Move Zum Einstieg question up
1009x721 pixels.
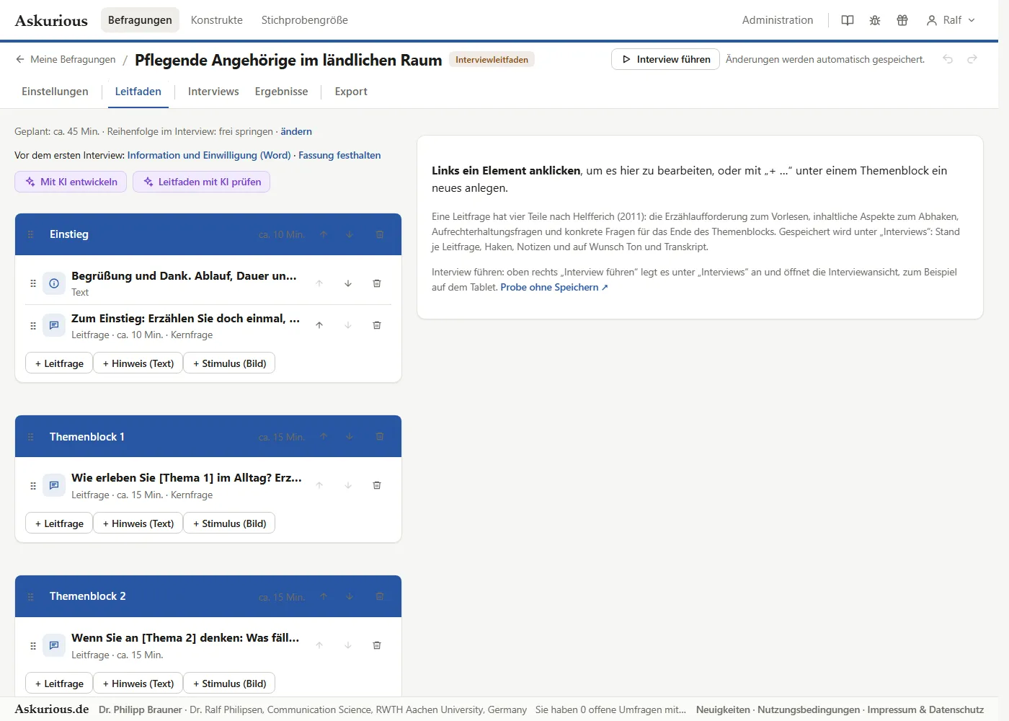(319, 325)
